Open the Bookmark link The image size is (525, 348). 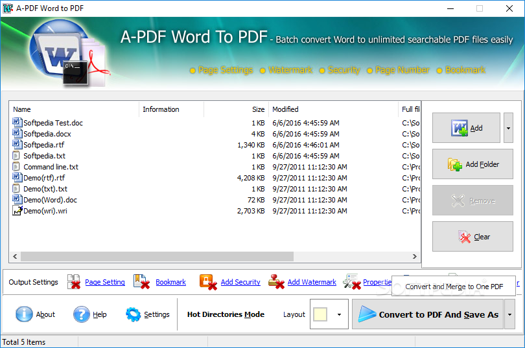click(170, 282)
